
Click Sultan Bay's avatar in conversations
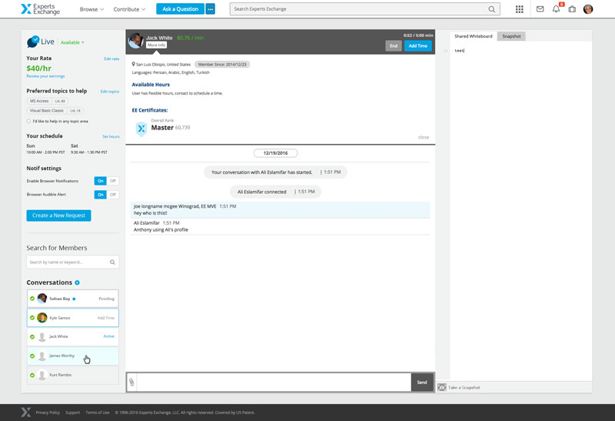[x=42, y=299]
